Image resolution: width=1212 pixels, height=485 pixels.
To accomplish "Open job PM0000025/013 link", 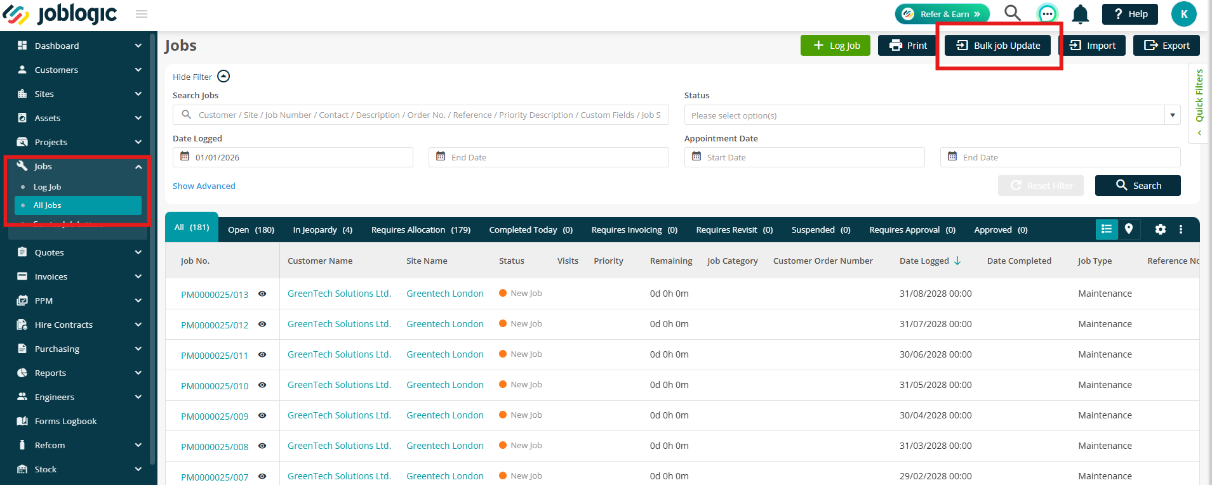I will click(215, 294).
